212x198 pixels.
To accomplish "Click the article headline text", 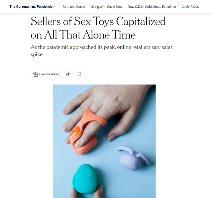I will tap(98, 28).
